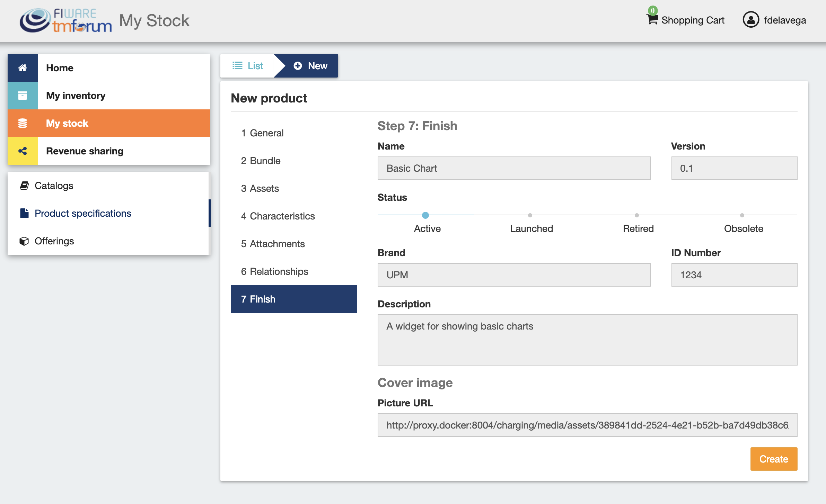Click the Create button
Image resolution: width=826 pixels, height=504 pixels.
(773, 459)
